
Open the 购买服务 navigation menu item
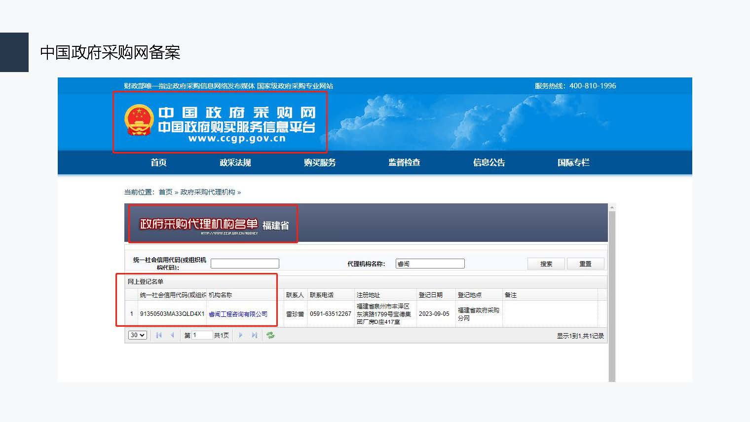pyautogui.click(x=320, y=162)
